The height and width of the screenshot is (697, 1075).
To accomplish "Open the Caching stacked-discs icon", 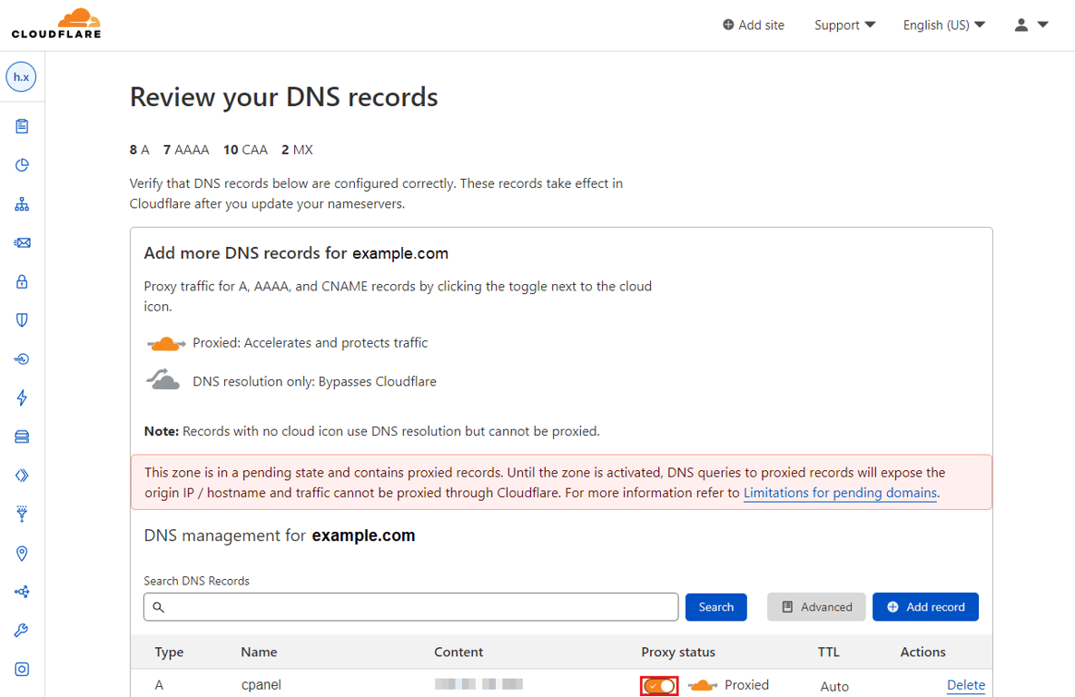I will coord(21,436).
